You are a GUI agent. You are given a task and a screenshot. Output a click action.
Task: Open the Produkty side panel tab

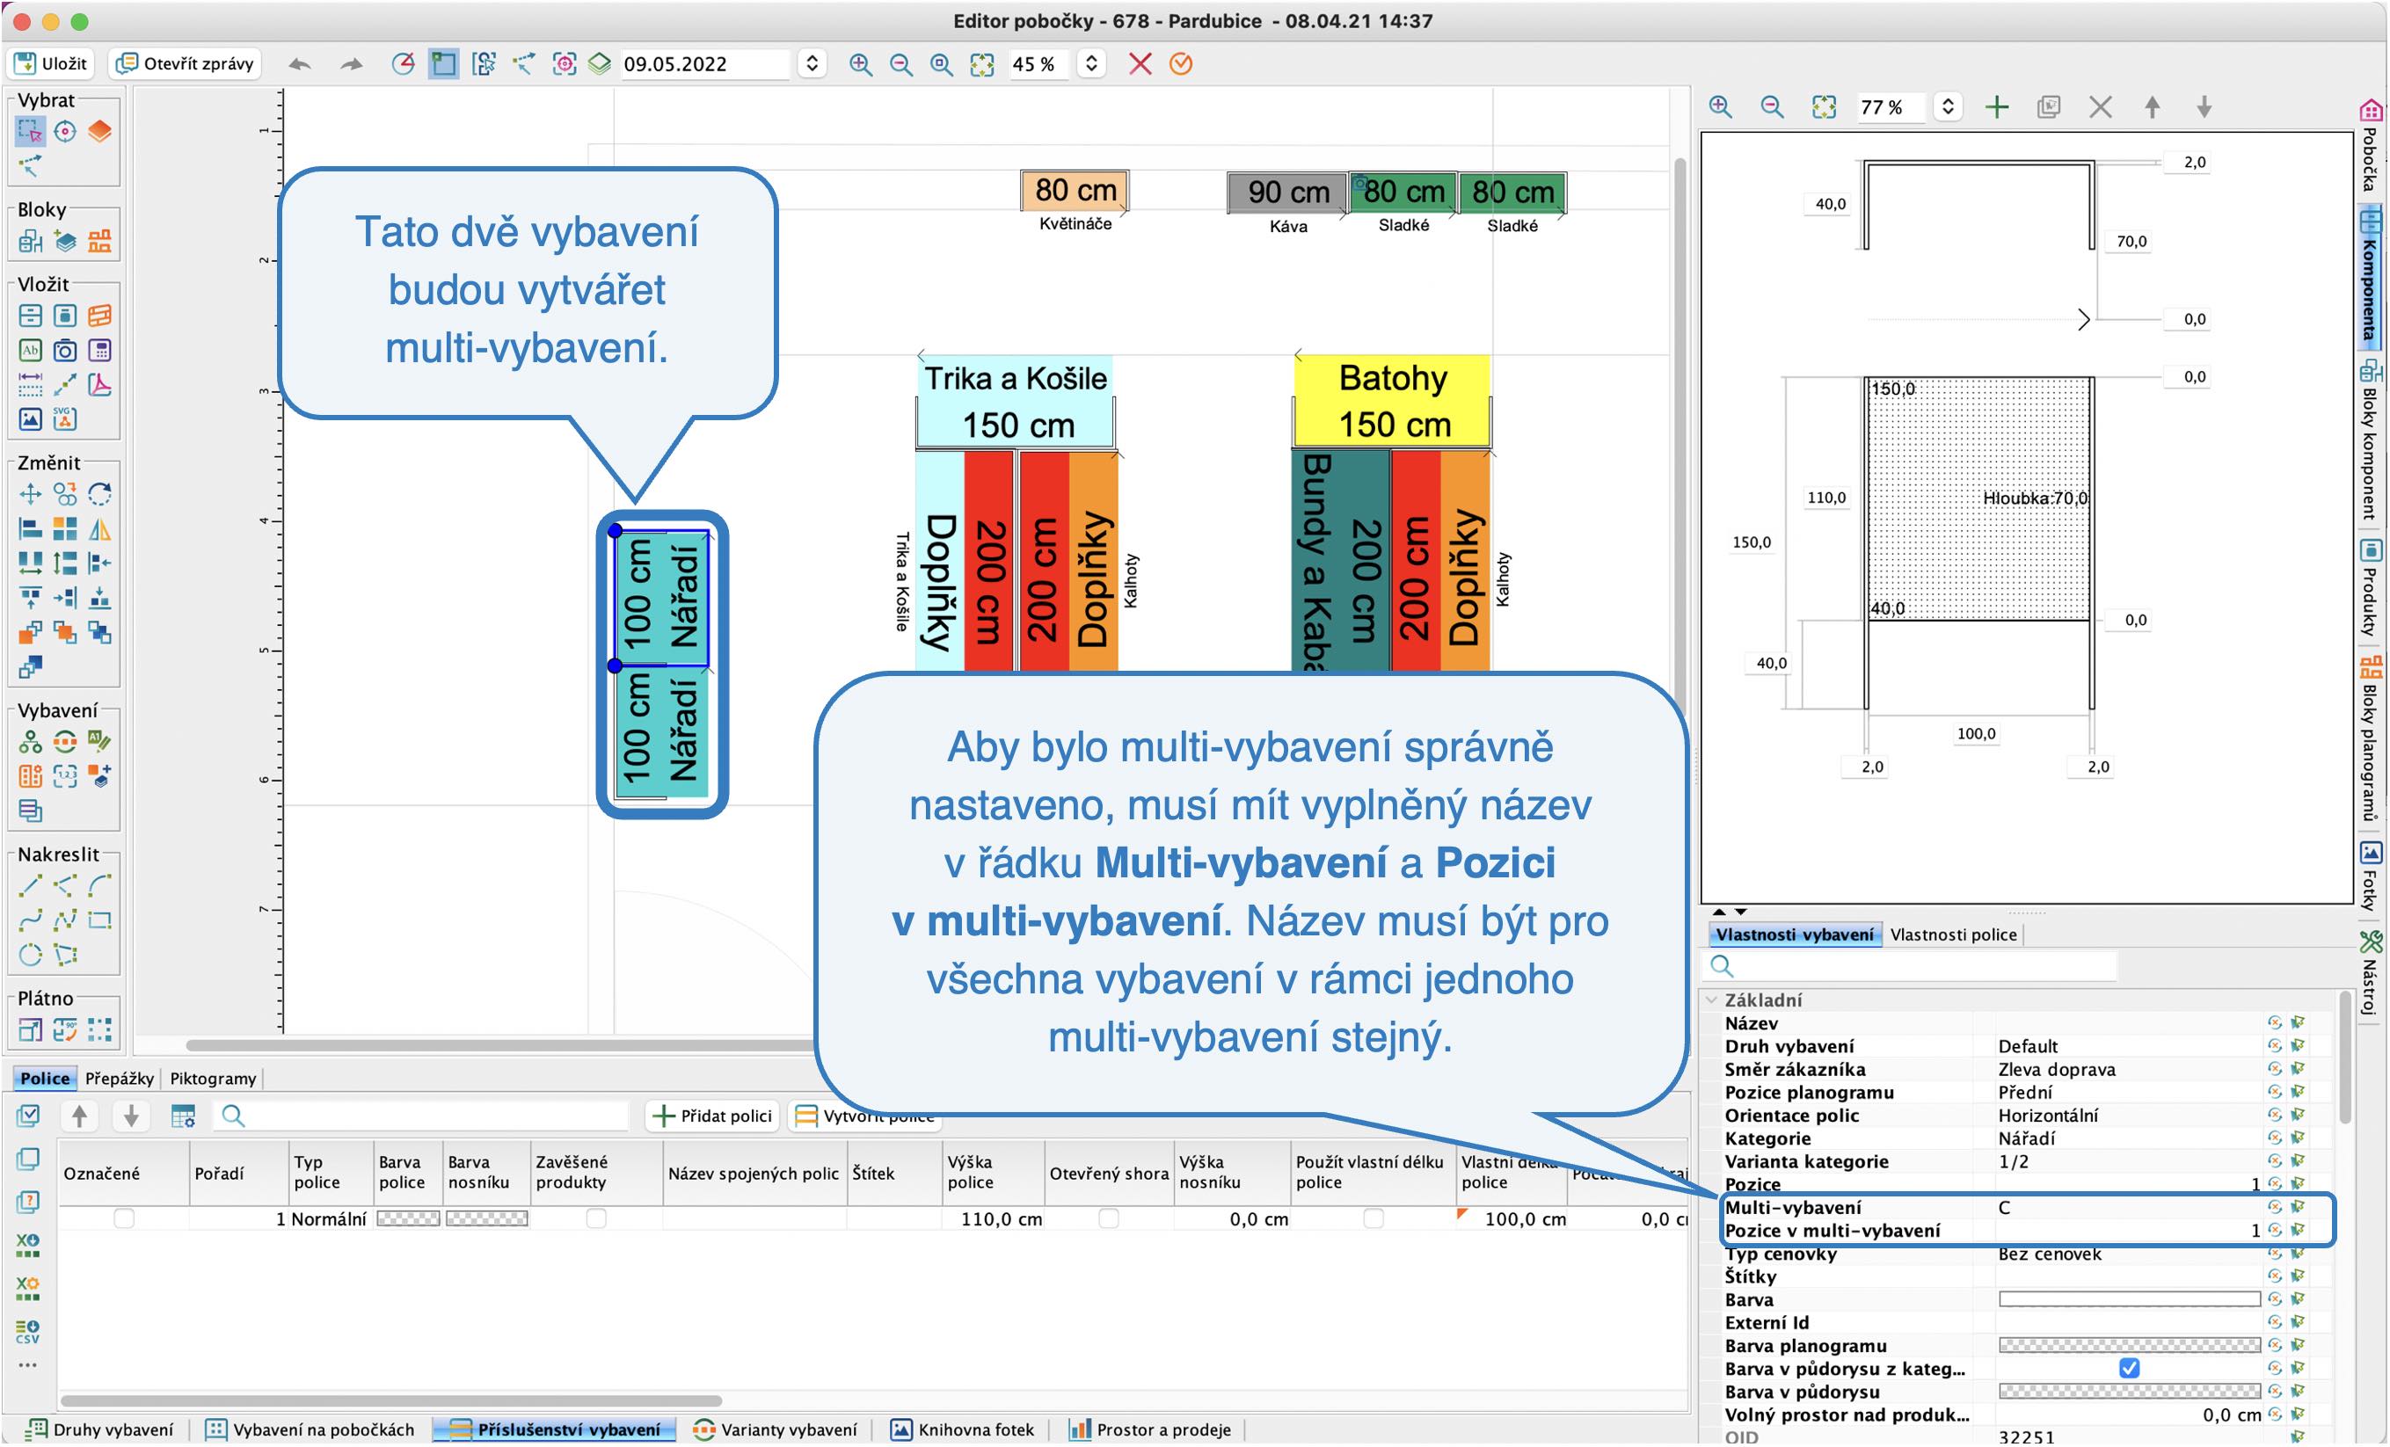tap(2371, 586)
